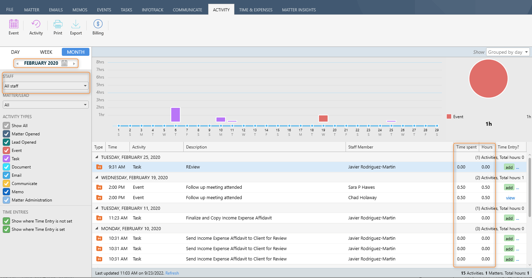532x278 pixels.
Task: Switch to TIME & EXPENSES tab
Action: 256,10
